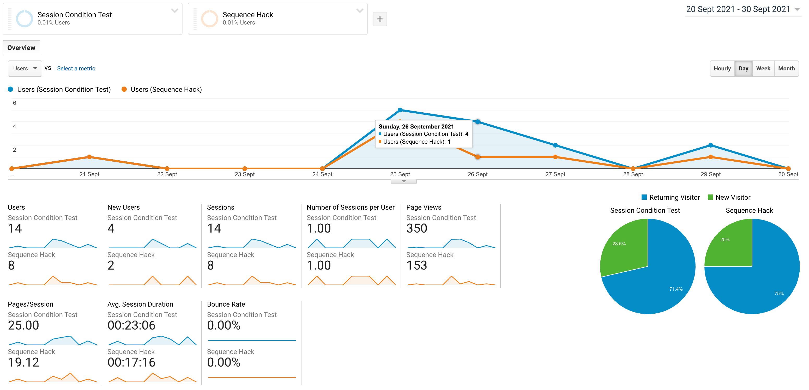Open the Users metric dropdown
The width and height of the screenshot is (809, 390).
[x=25, y=69]
